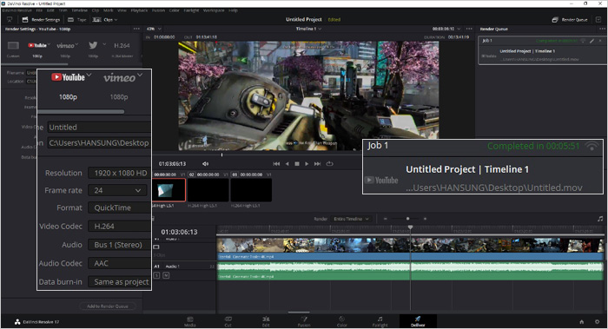
Task: Click the monitor icon left of Render Settings
Action: tap(10, 20)
